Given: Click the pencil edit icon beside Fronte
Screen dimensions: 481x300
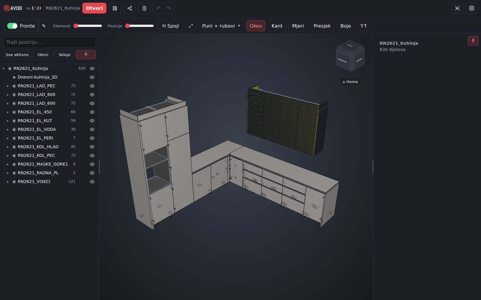Looking at the screenshot, I should coord(44,26).
